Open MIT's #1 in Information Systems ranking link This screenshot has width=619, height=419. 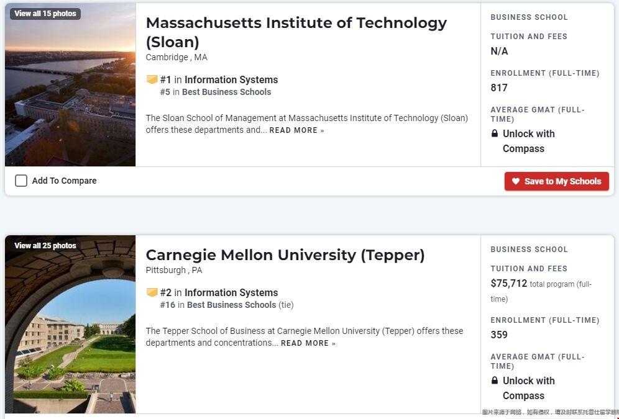(219, 79)
